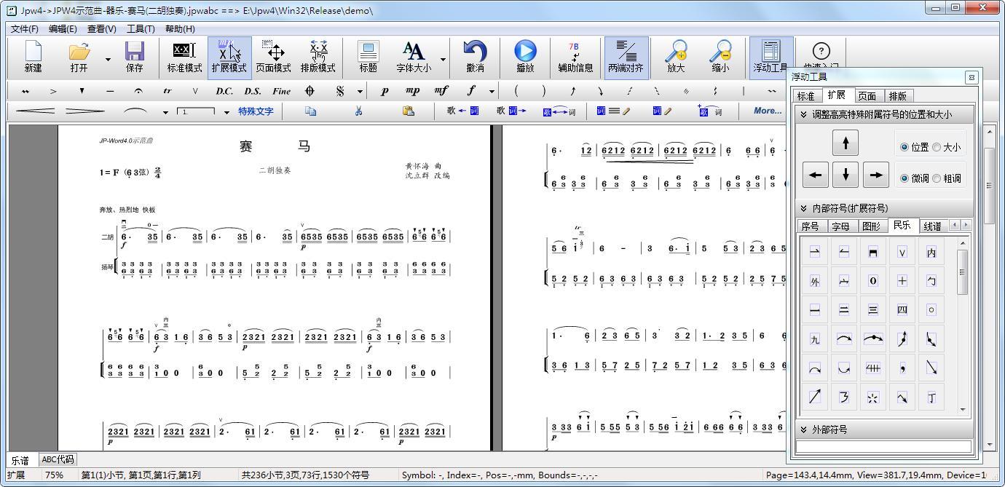The width and height of the screenshot is (1005, 487).
Task: Click the up arrow move button
Action: pos(845,143)
